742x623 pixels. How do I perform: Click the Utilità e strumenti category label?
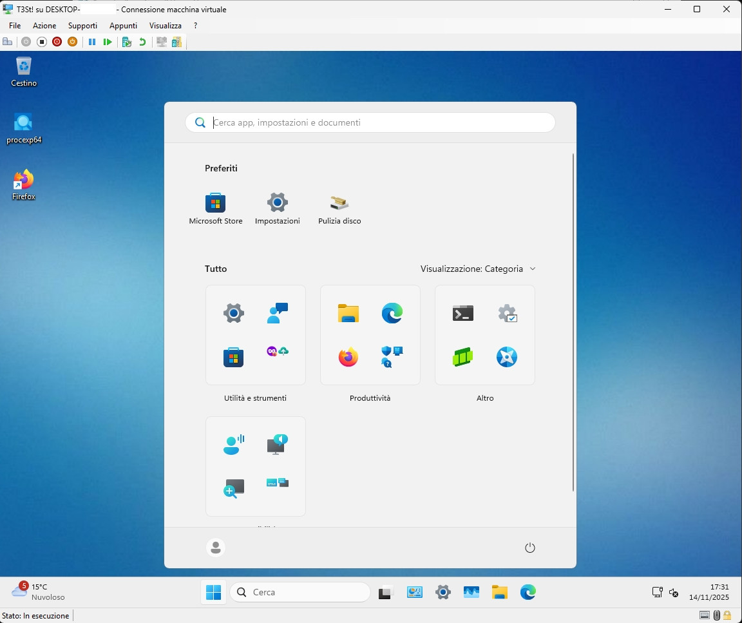coord(255,398)
